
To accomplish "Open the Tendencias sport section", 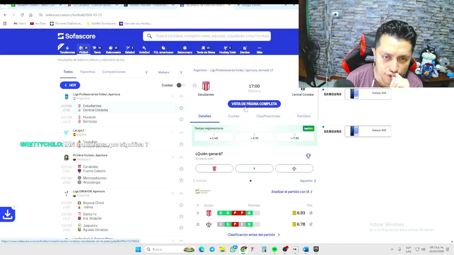I will (x=67, y=50).
